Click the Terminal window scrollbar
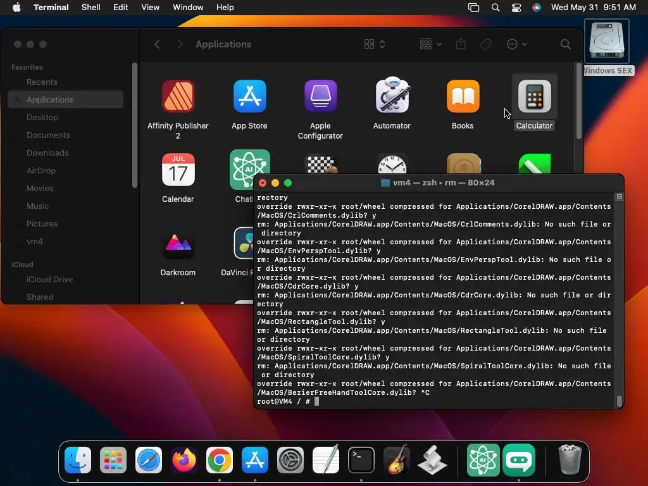The width and height of the screenshot is (648, 486). [x=619, y=401]
